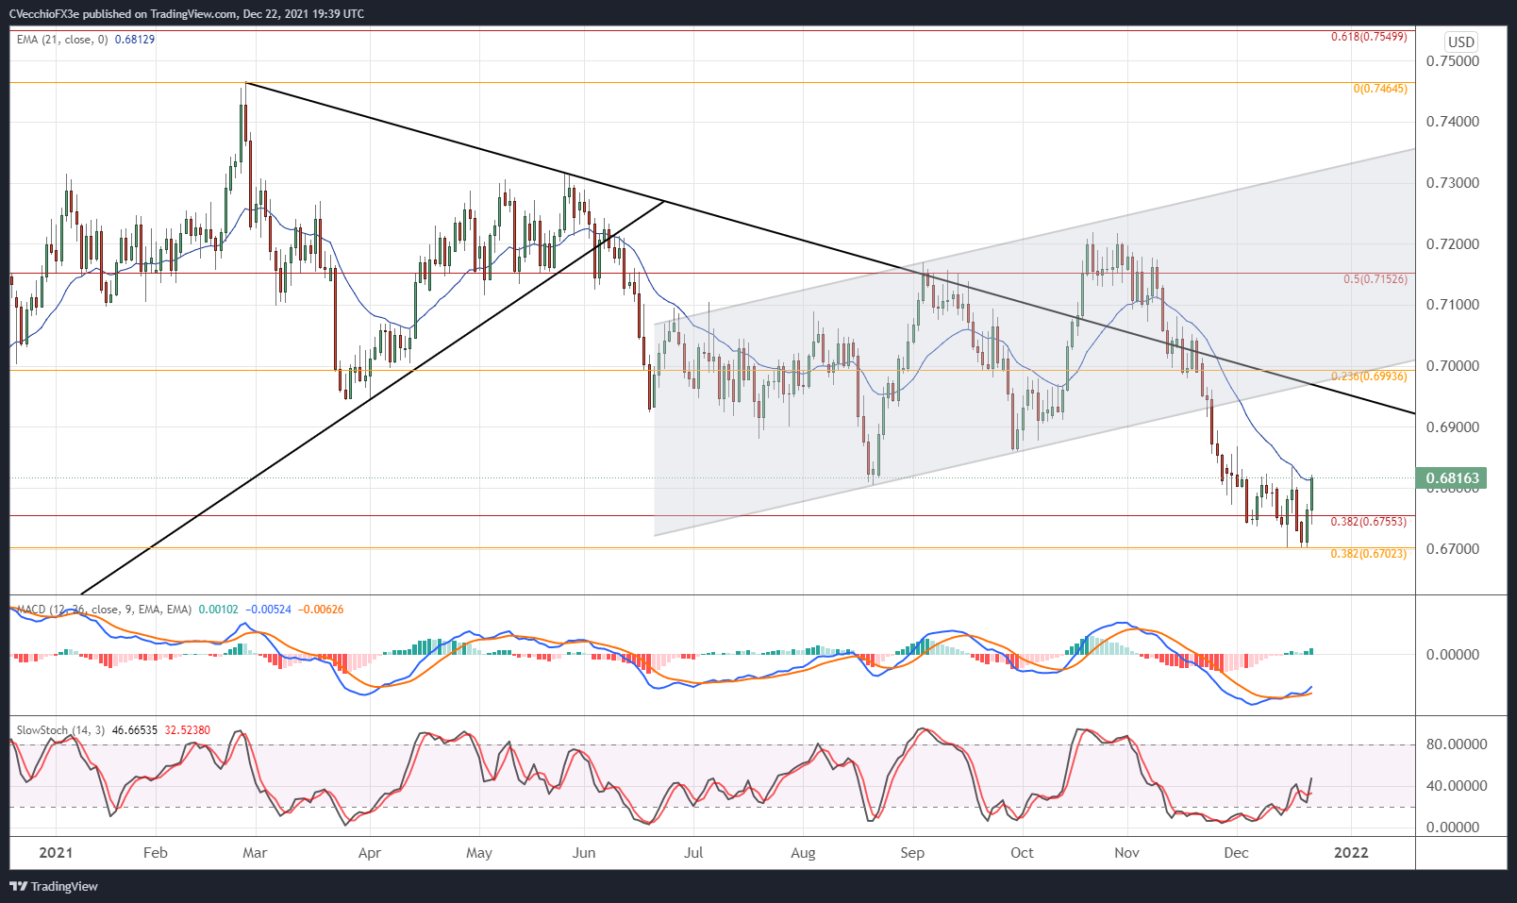Click the Jul time axis label
This screenshot has height=903, width=1517.
point(693,853)
